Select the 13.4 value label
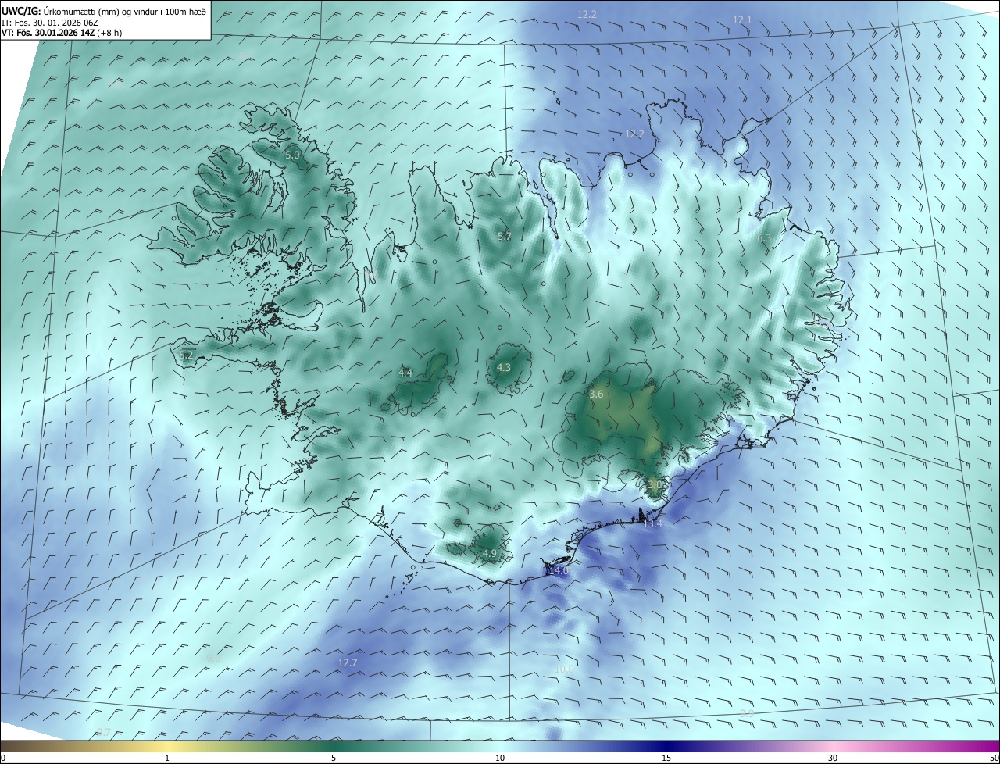Screen dimensions: 1000x764 point(652,523)
